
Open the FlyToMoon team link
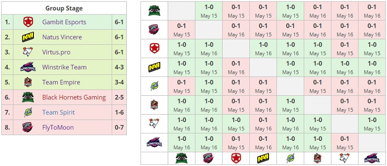coord(58,127)
